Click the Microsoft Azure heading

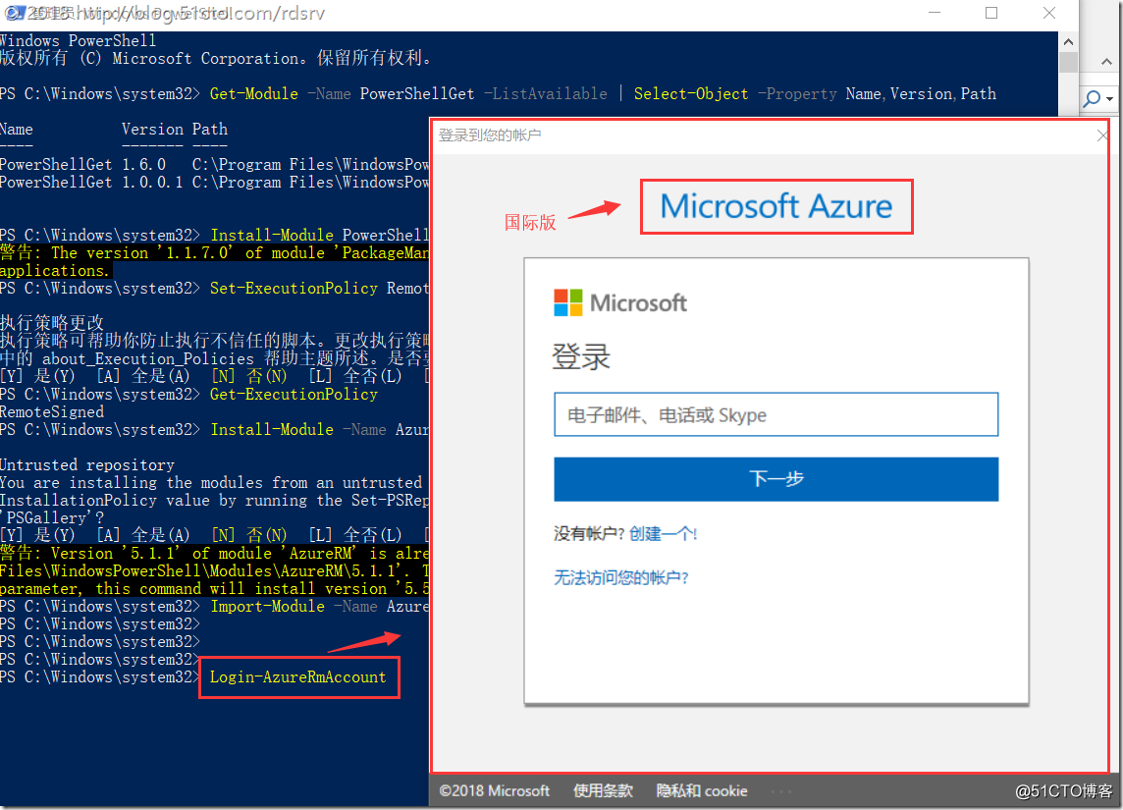(x=776, y=206)
